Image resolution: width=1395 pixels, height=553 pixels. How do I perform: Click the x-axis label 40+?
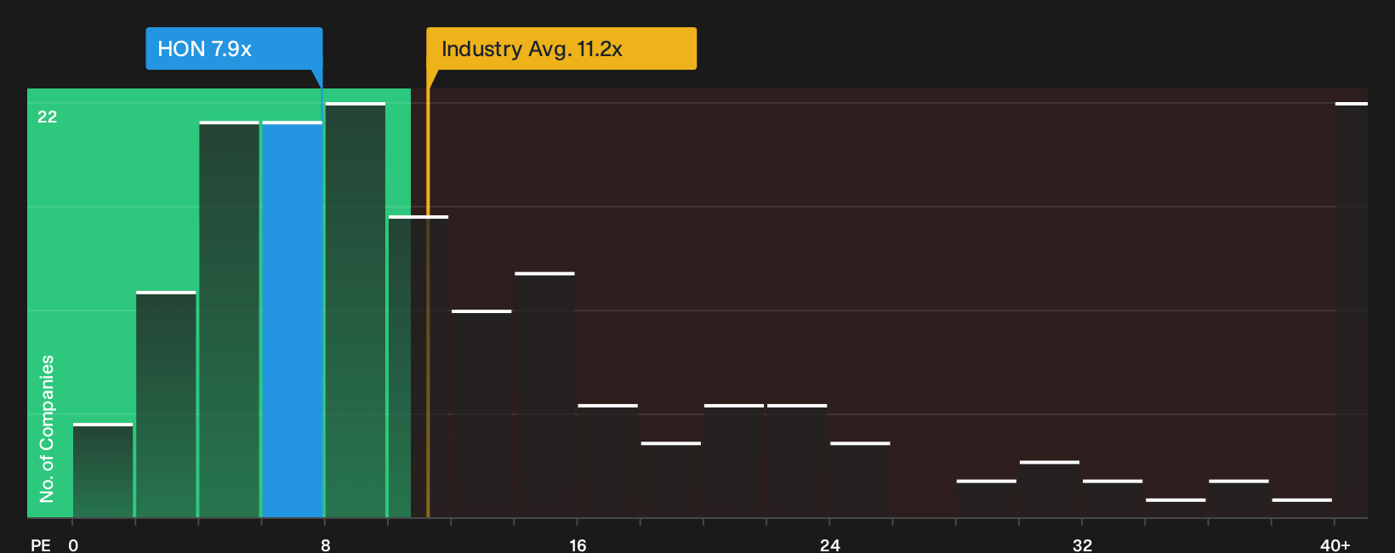1335,545
